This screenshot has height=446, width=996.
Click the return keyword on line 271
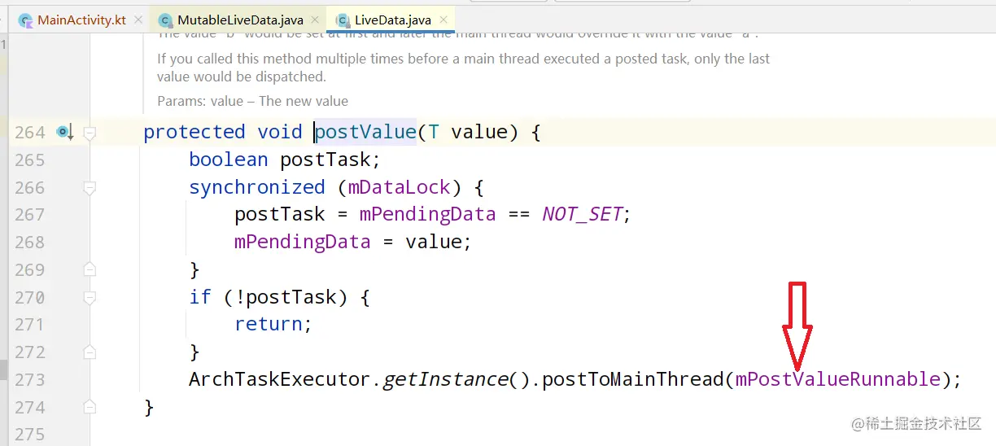pyautogui.click(x=269, y=324)
